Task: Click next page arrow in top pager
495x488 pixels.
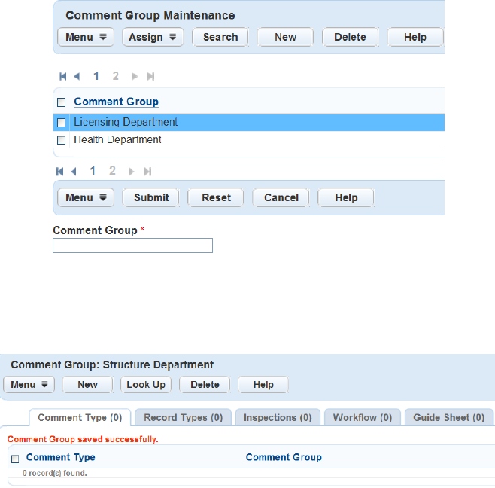Action: (x=135, y=76)
